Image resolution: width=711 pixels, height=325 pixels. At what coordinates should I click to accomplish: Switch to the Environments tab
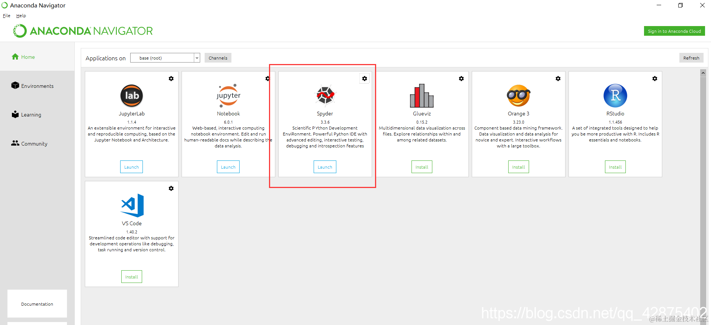37,86
